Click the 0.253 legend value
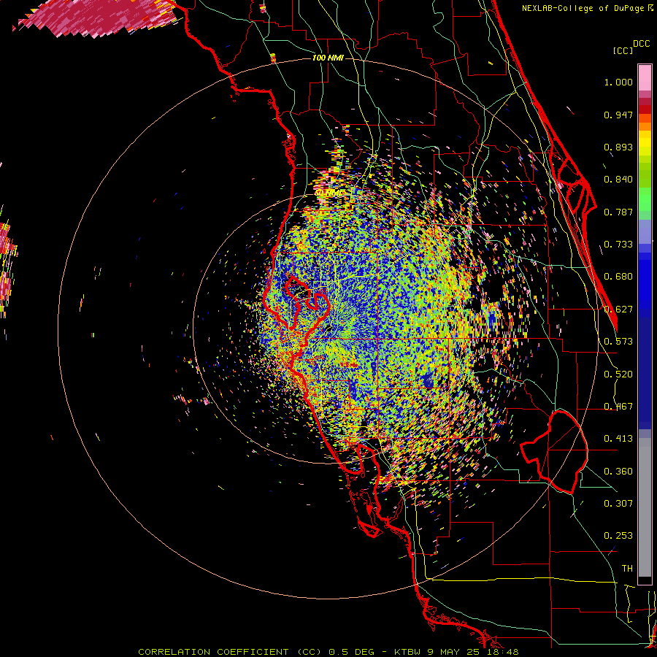This screenshot has height=657, width=657. [x=618, y=536]
